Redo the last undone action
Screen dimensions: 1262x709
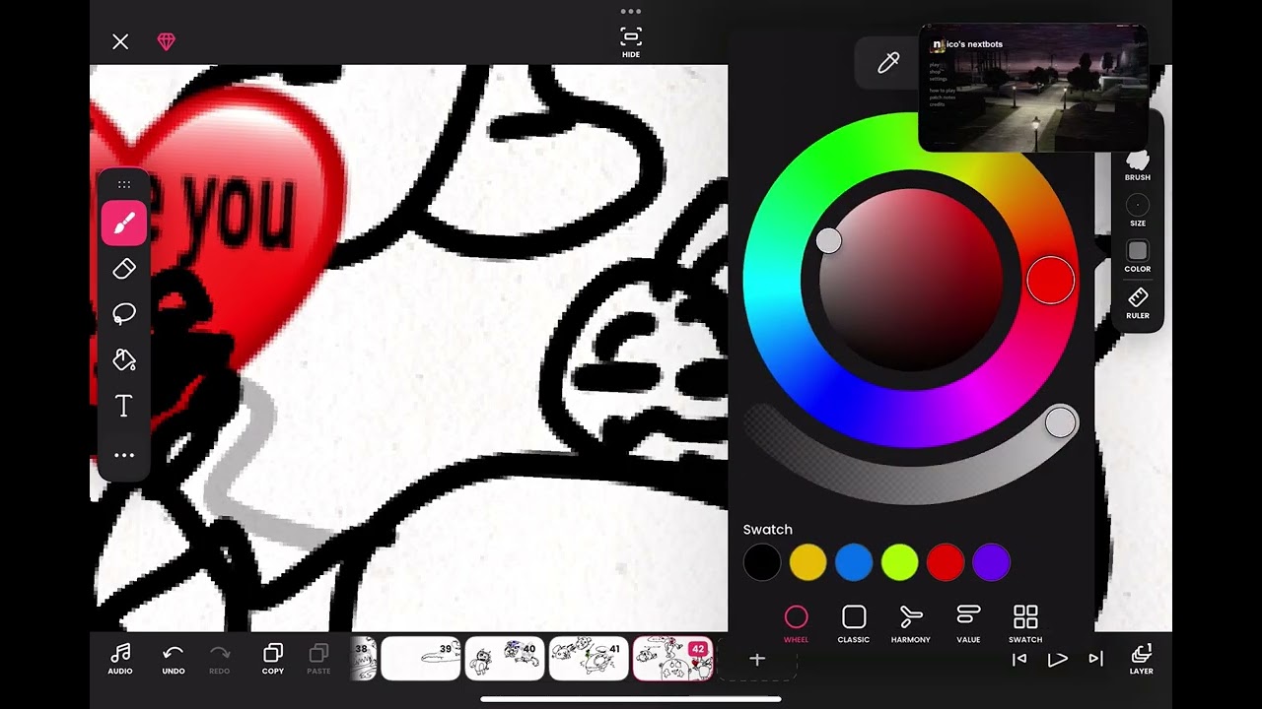point(220,659)
